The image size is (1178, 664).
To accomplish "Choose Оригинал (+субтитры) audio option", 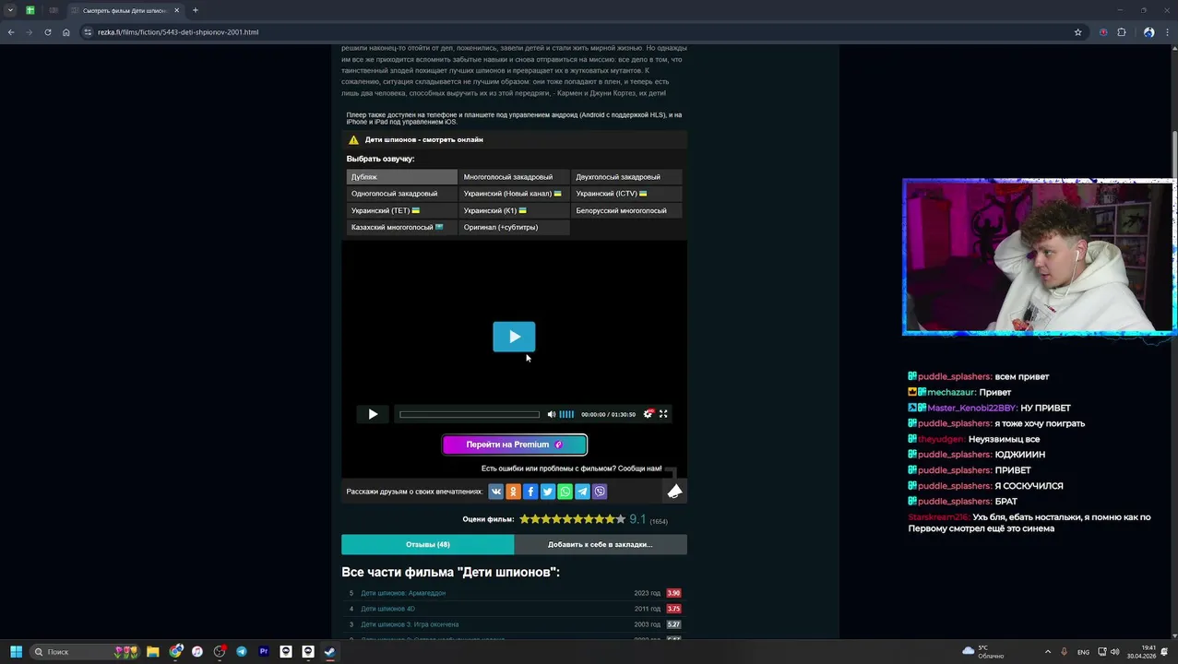I will [x=514, y=227].
